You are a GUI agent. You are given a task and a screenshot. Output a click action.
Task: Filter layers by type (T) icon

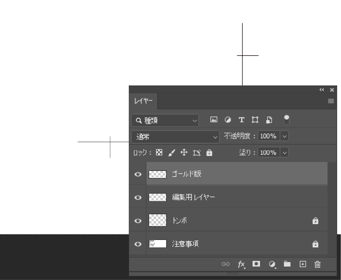tap(241, 120)
